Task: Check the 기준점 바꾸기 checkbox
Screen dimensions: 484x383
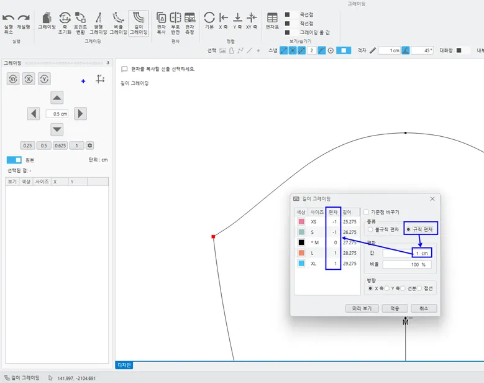Action: pyautogui.click(x=367, y=212)
